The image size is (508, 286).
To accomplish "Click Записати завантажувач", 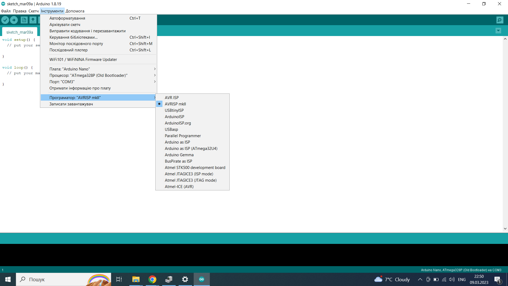I will 71,104.
